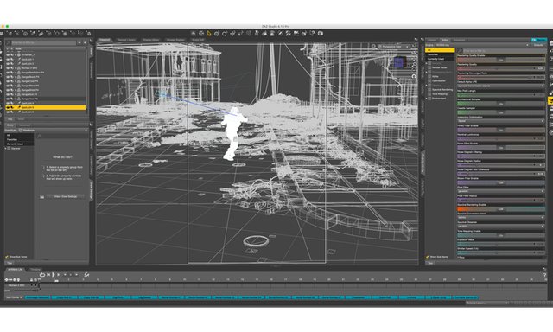This screenshot has width=553, height=332.
Task: Select the highlighted Node Selection arrow tool
Action: pyautogui.click(x=209, y=34)
